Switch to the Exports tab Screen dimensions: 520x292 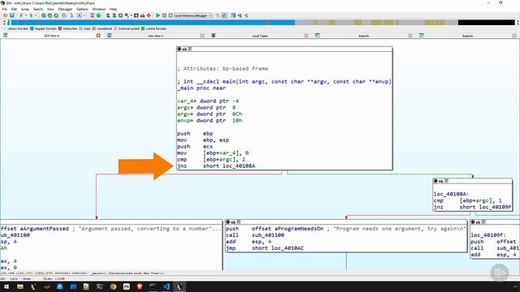coord(468,36)
